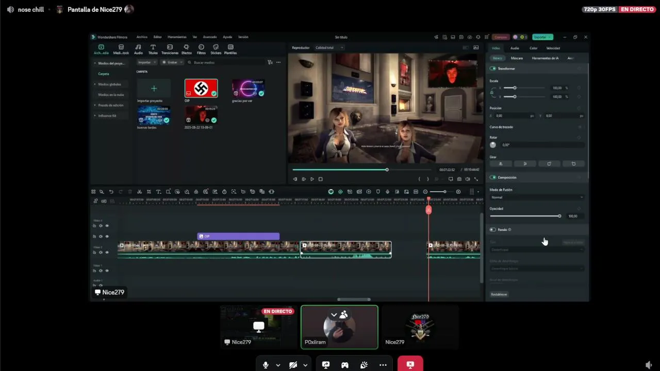Screen dimensions: 660x371
Task: Enable the Fondo switch
Action: pos(493,230)
